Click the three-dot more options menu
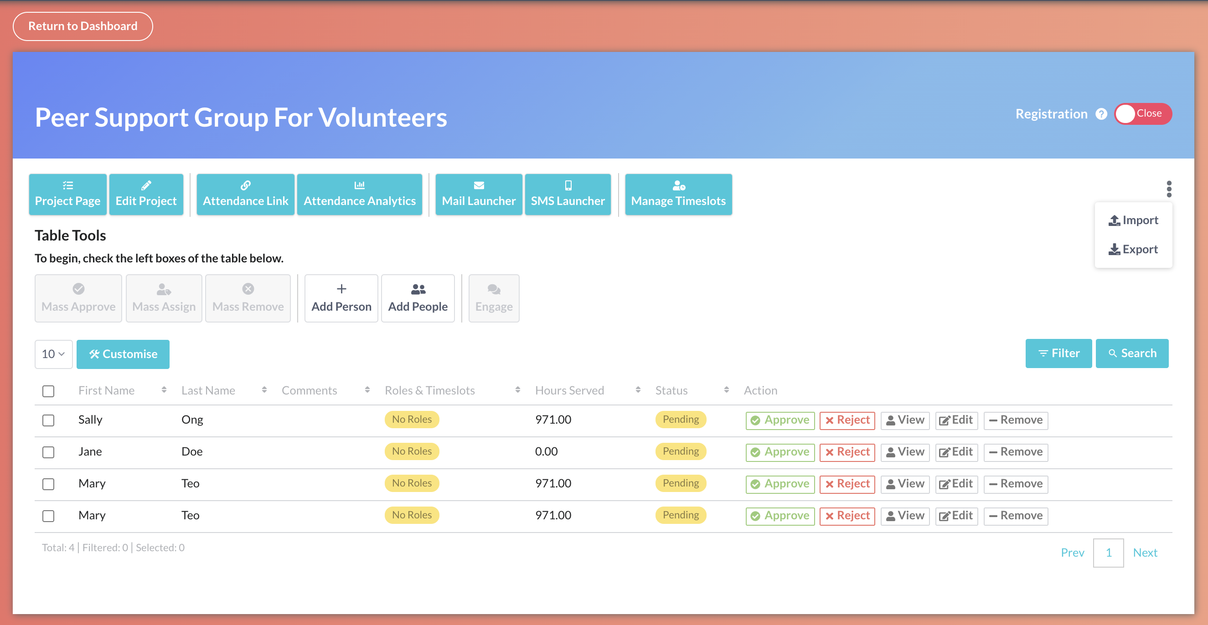The width and height of the screenshot is (1208, 625). point(1169,189)
